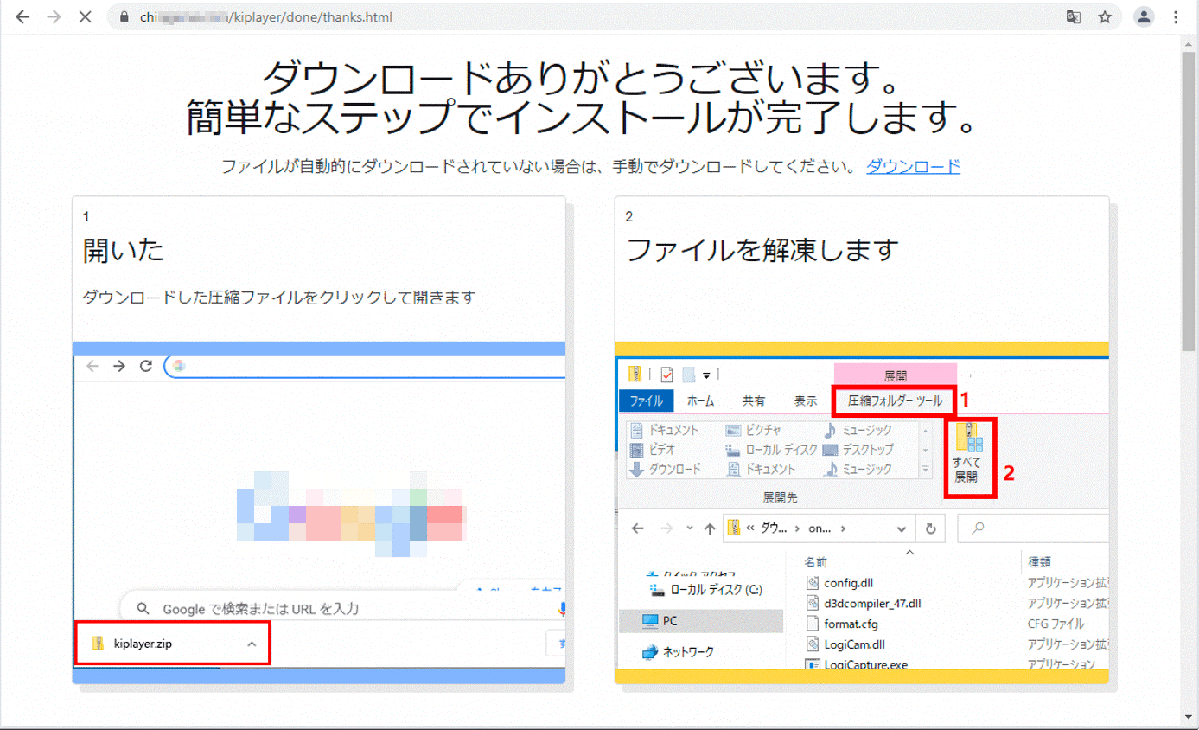The image size is (1199, 730).
Task: Click the browser back arrow
Action: click(x=22, y=17)
